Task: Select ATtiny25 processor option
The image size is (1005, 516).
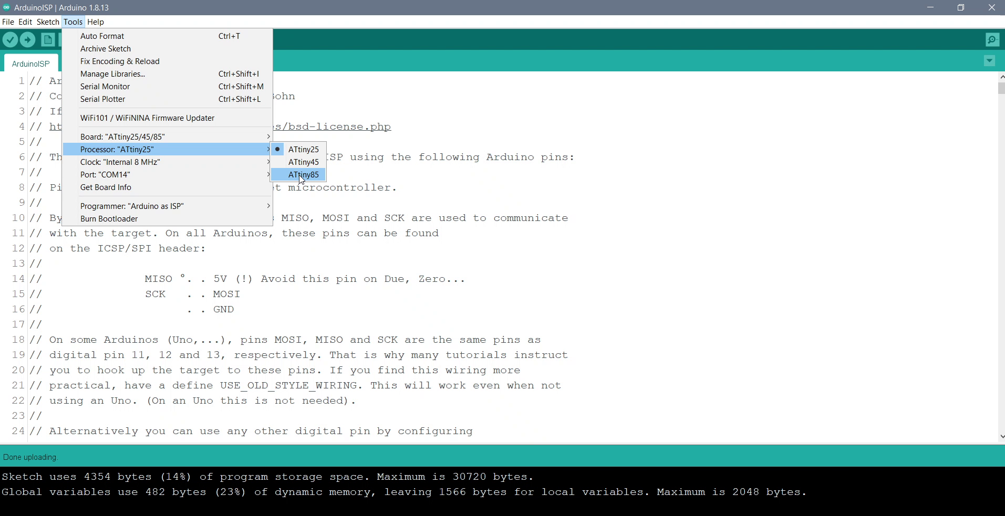Action: [x=298, y=150]
